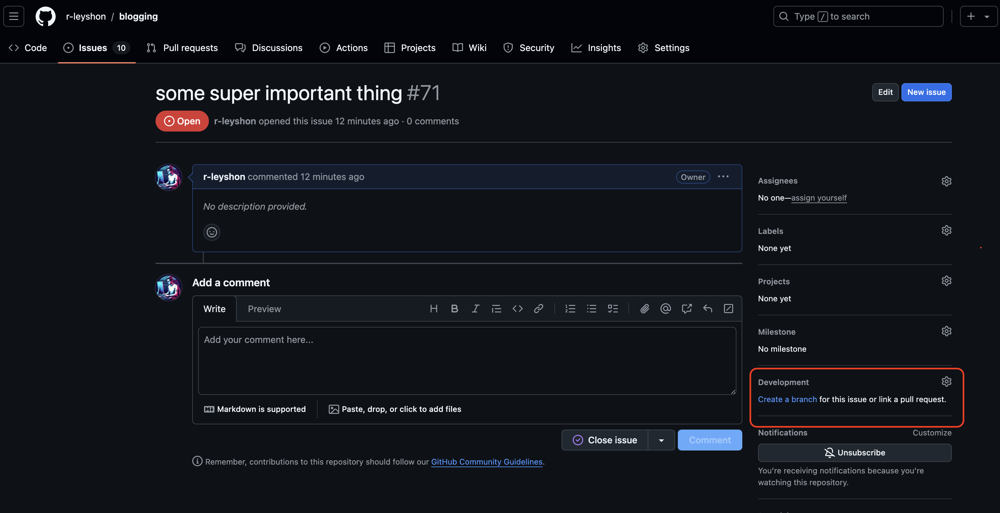
Task: Insert a task list checkbox icon
Action: pos(613,309)
